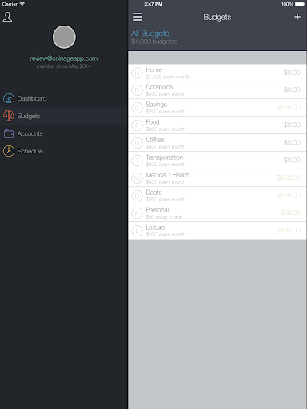Open the user profile icon
This screenshot has height=409, width=307.
(x=7, y=17)
